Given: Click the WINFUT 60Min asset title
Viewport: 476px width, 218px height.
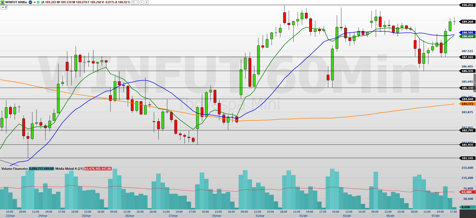Looking at the screenshot, I should point(16,2).
